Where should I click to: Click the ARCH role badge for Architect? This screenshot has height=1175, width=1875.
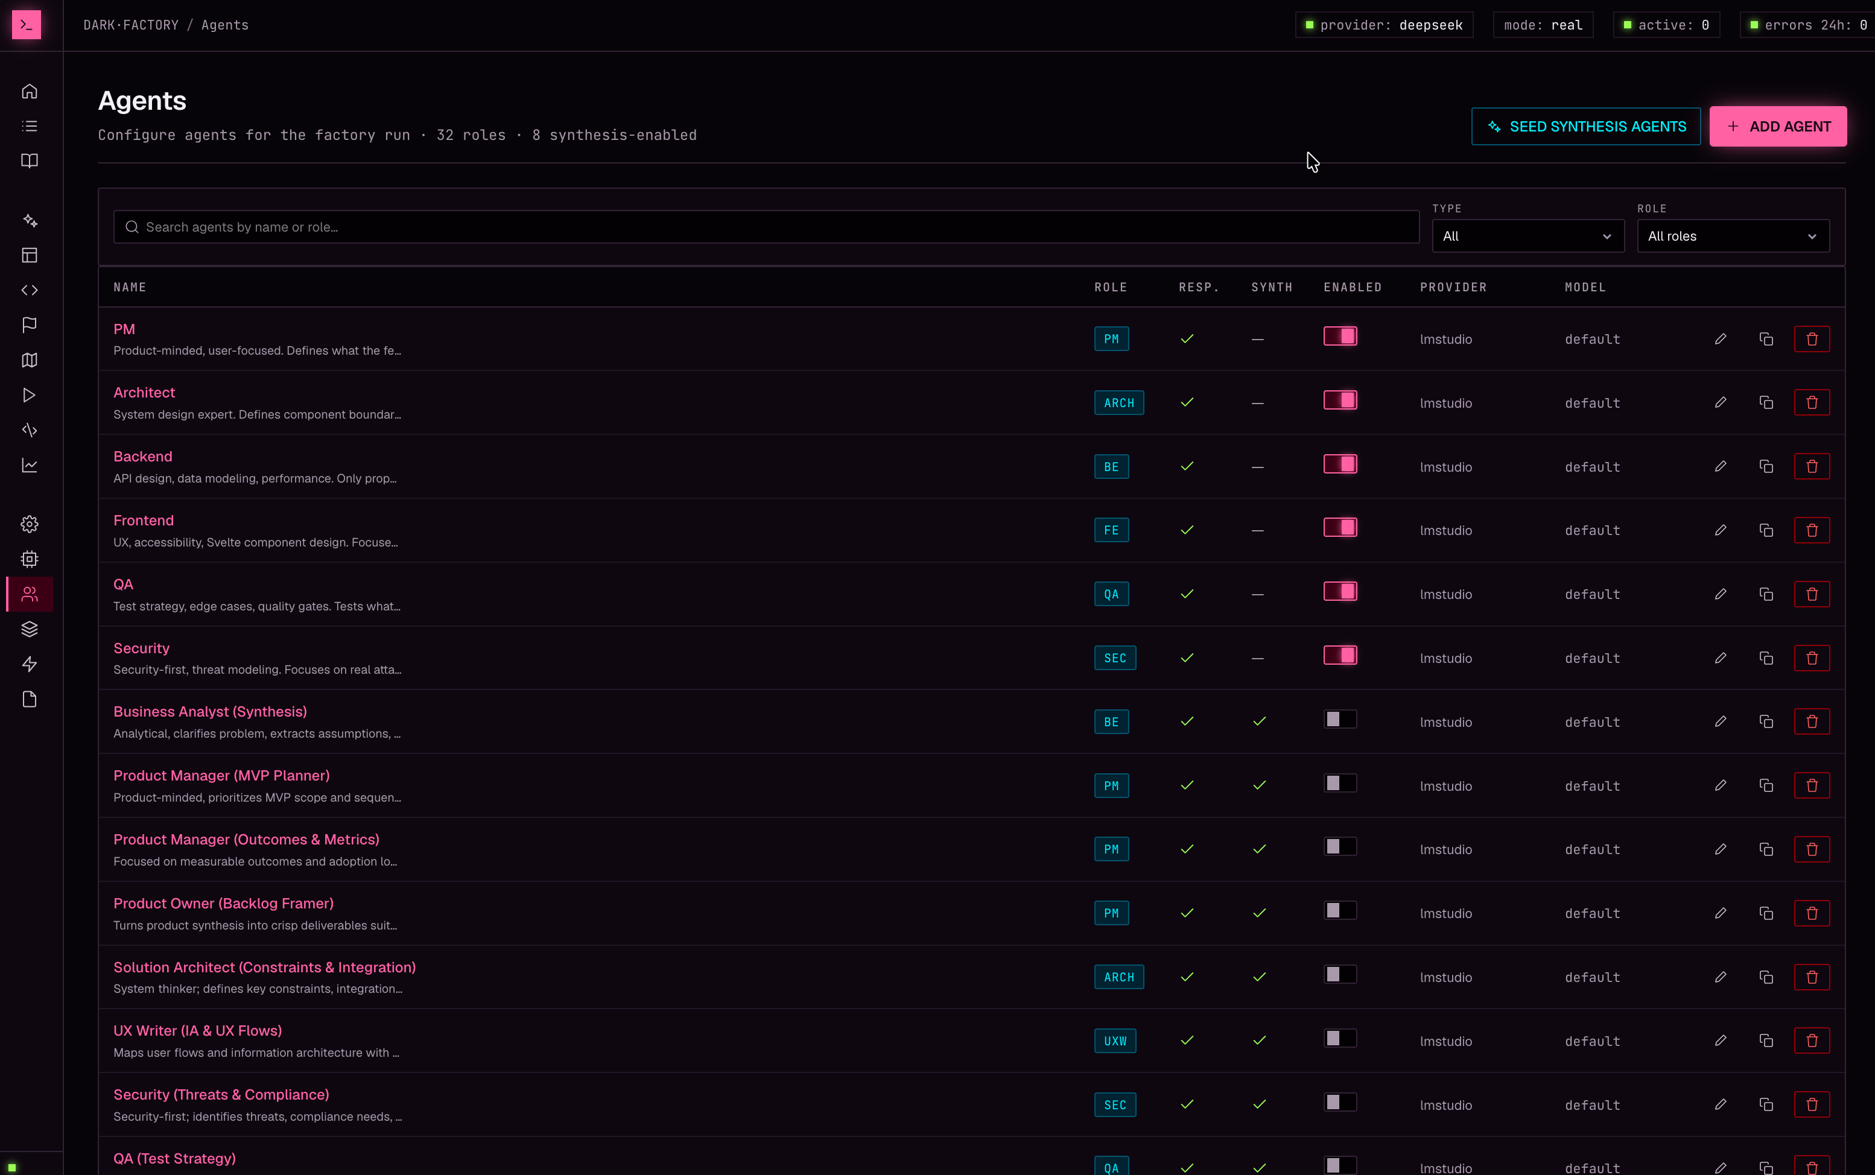tap(1119, 402)
